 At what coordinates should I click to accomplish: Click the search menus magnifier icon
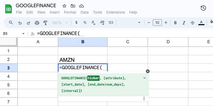click(x=11, y=23)
